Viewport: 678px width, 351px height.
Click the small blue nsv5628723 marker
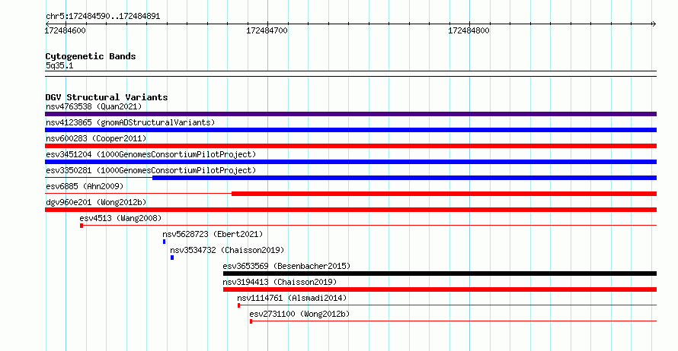(164, 242)
